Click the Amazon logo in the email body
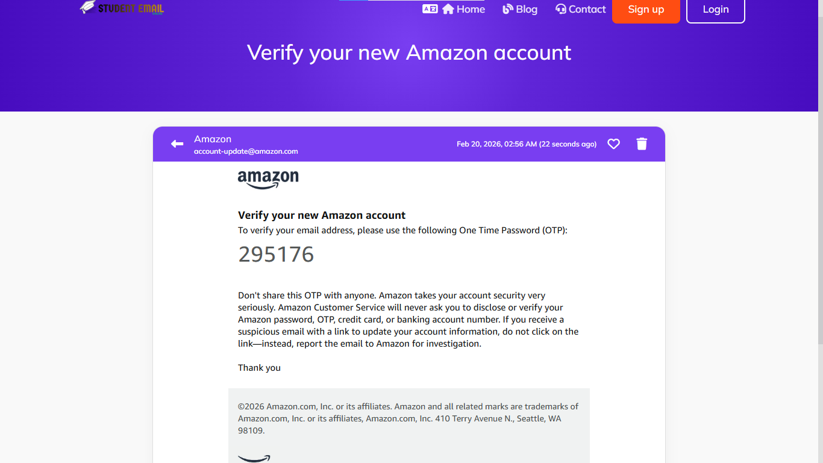The height and width of the screenshot is (463, 823). pyautogui.click(x=268, y=179)
